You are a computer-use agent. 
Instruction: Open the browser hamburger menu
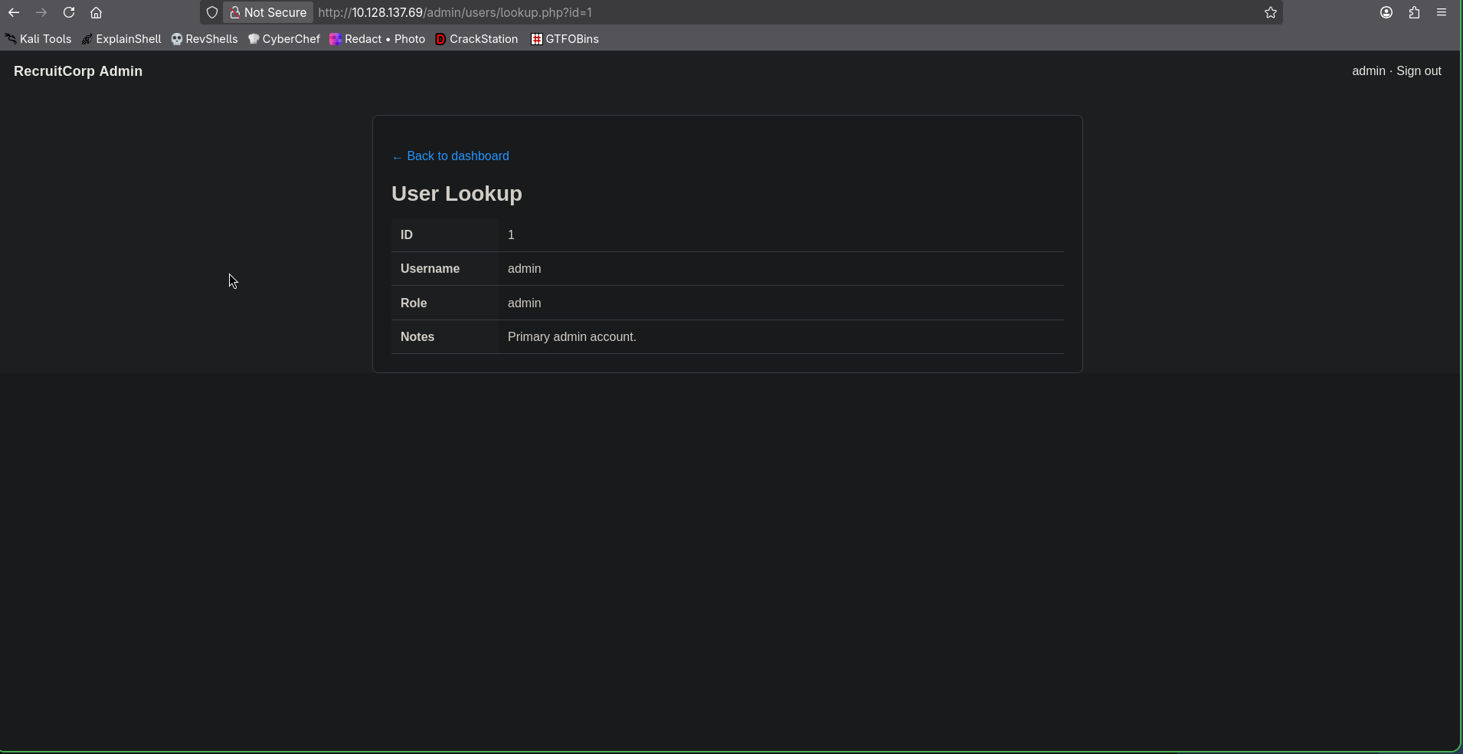click(x=1442, y=12)
